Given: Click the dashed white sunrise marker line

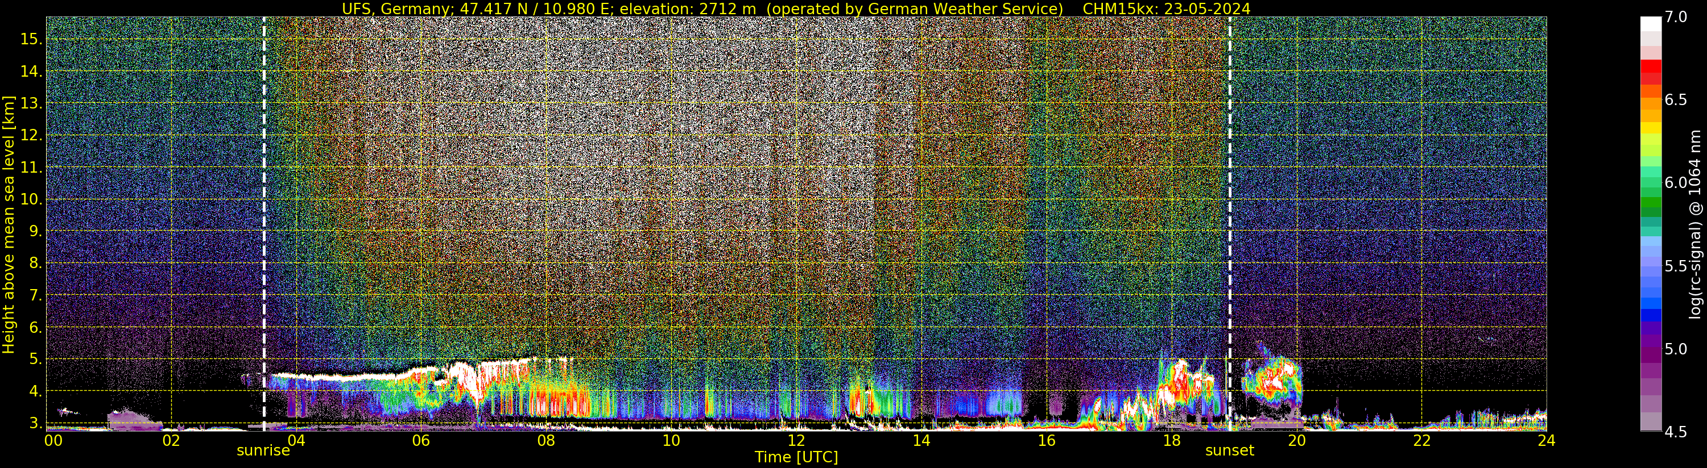Looking at the screenshot, I should pos(264,224).
